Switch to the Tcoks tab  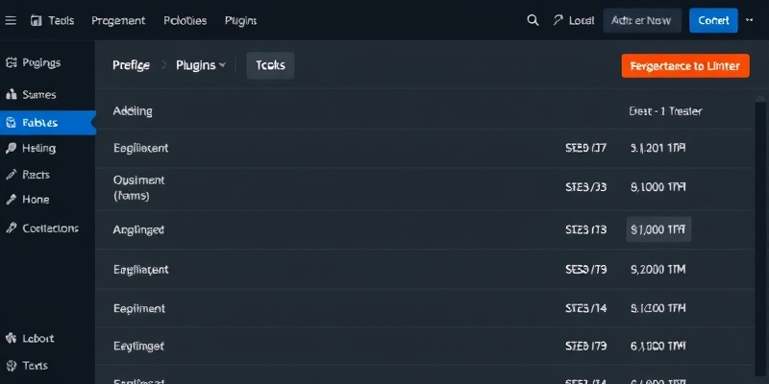(x=270, y=65)
